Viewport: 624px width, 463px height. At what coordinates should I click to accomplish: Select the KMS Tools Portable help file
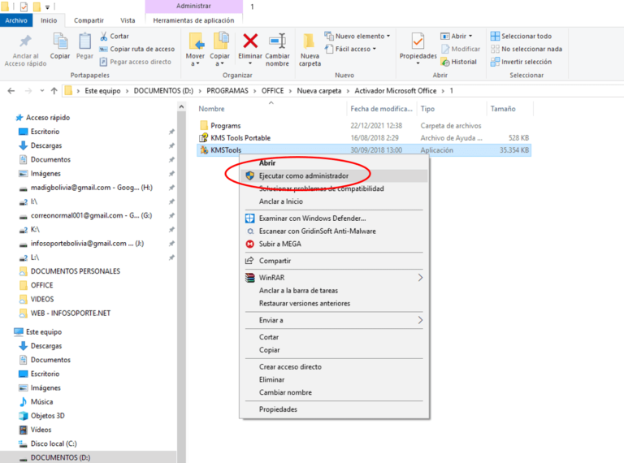tap(240, 137)
